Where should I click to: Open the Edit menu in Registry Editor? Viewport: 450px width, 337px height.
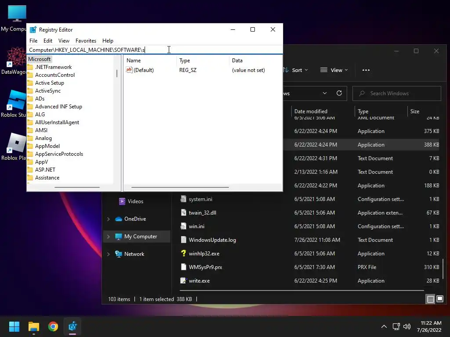pos(47,41)
